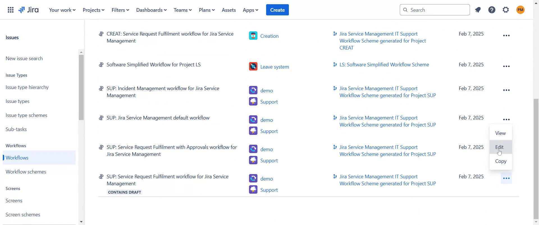Open the help question mark icon
This screenshot has width=539, height=225.
[492, 10]
